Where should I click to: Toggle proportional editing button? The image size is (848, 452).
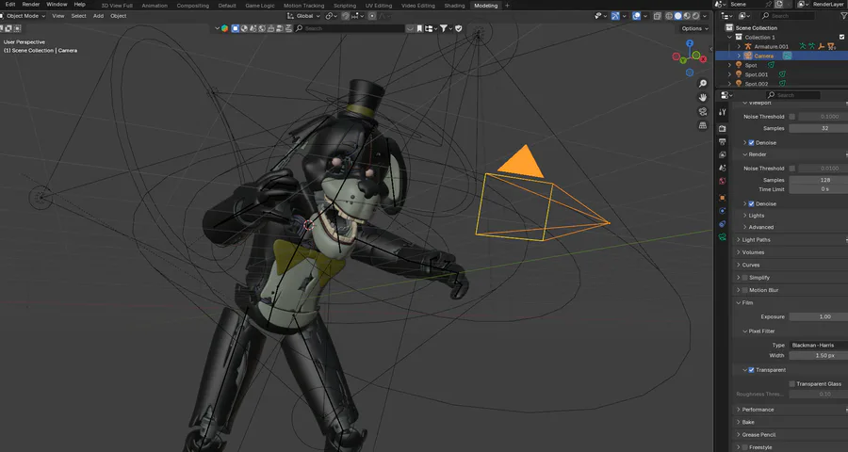pyautogui.click(x=372, y=16)
